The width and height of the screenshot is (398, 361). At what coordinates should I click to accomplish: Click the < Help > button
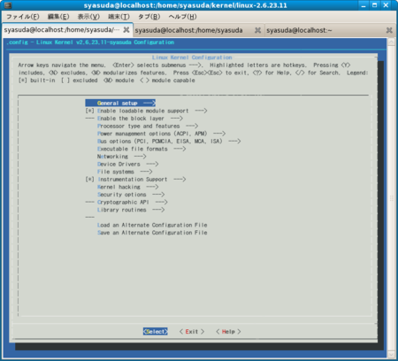pyautogui.click(x=228, y=332)
